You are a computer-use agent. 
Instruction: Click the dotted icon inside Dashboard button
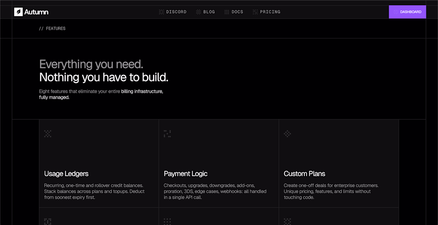(395, 12)
